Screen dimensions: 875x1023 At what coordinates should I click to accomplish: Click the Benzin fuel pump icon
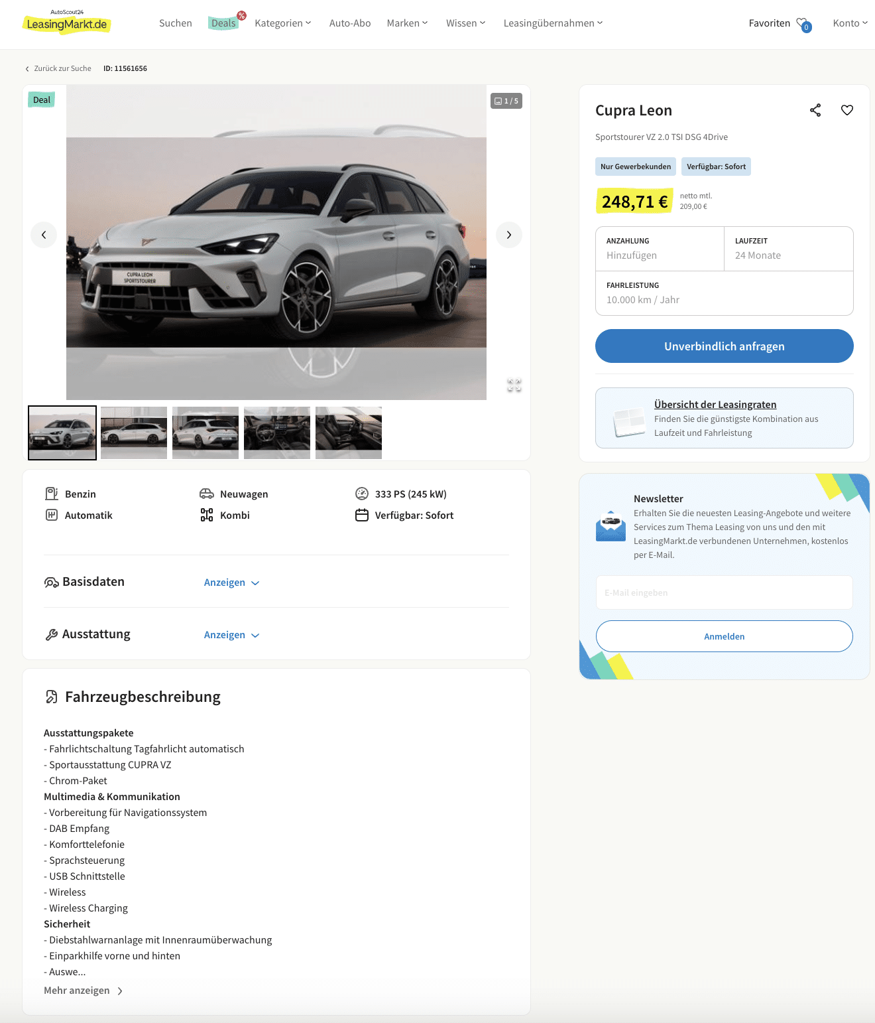(52, 494)
